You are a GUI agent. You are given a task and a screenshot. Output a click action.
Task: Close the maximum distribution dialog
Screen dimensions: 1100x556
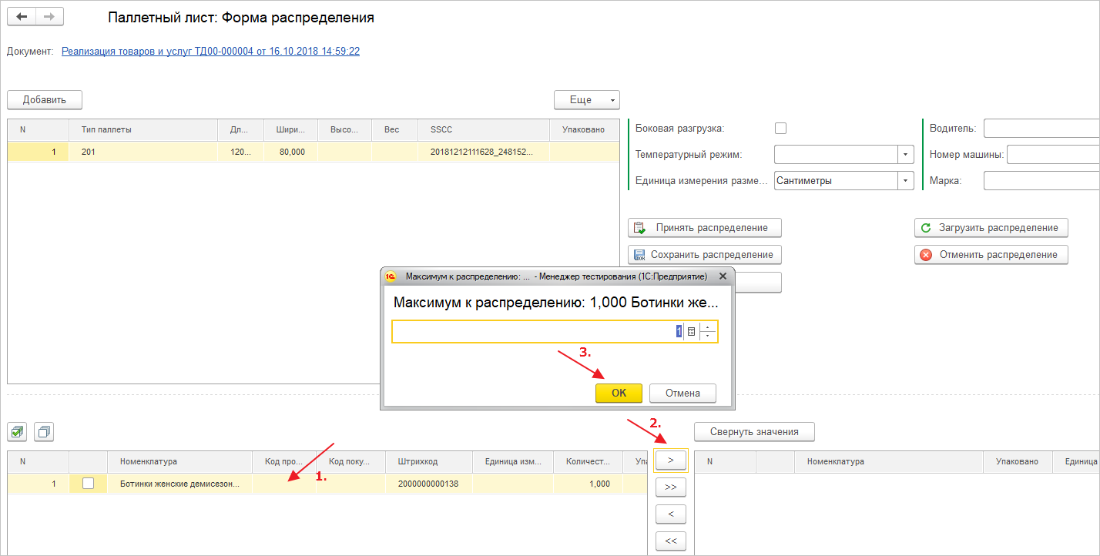tap(723, 276)
